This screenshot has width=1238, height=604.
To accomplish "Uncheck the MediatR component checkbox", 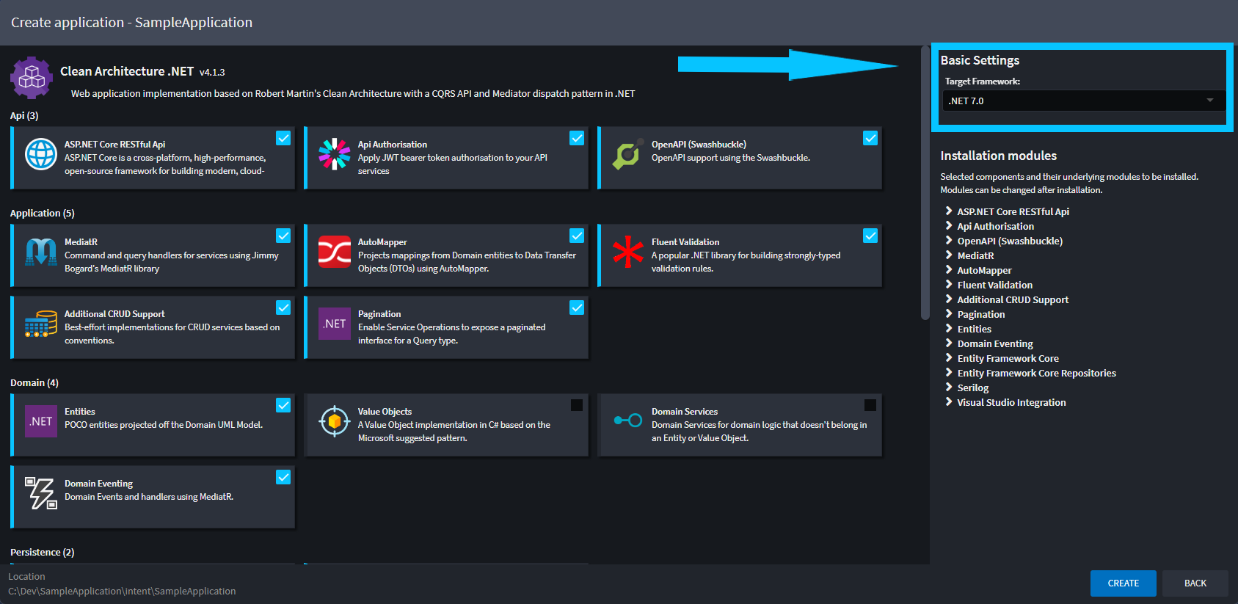I will click(x=283, y=236).
